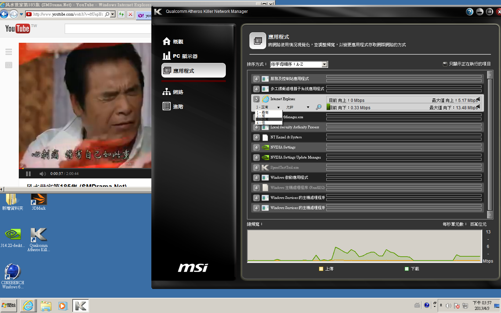Click the application list vertical scrollbar

[x=490, y=144]
